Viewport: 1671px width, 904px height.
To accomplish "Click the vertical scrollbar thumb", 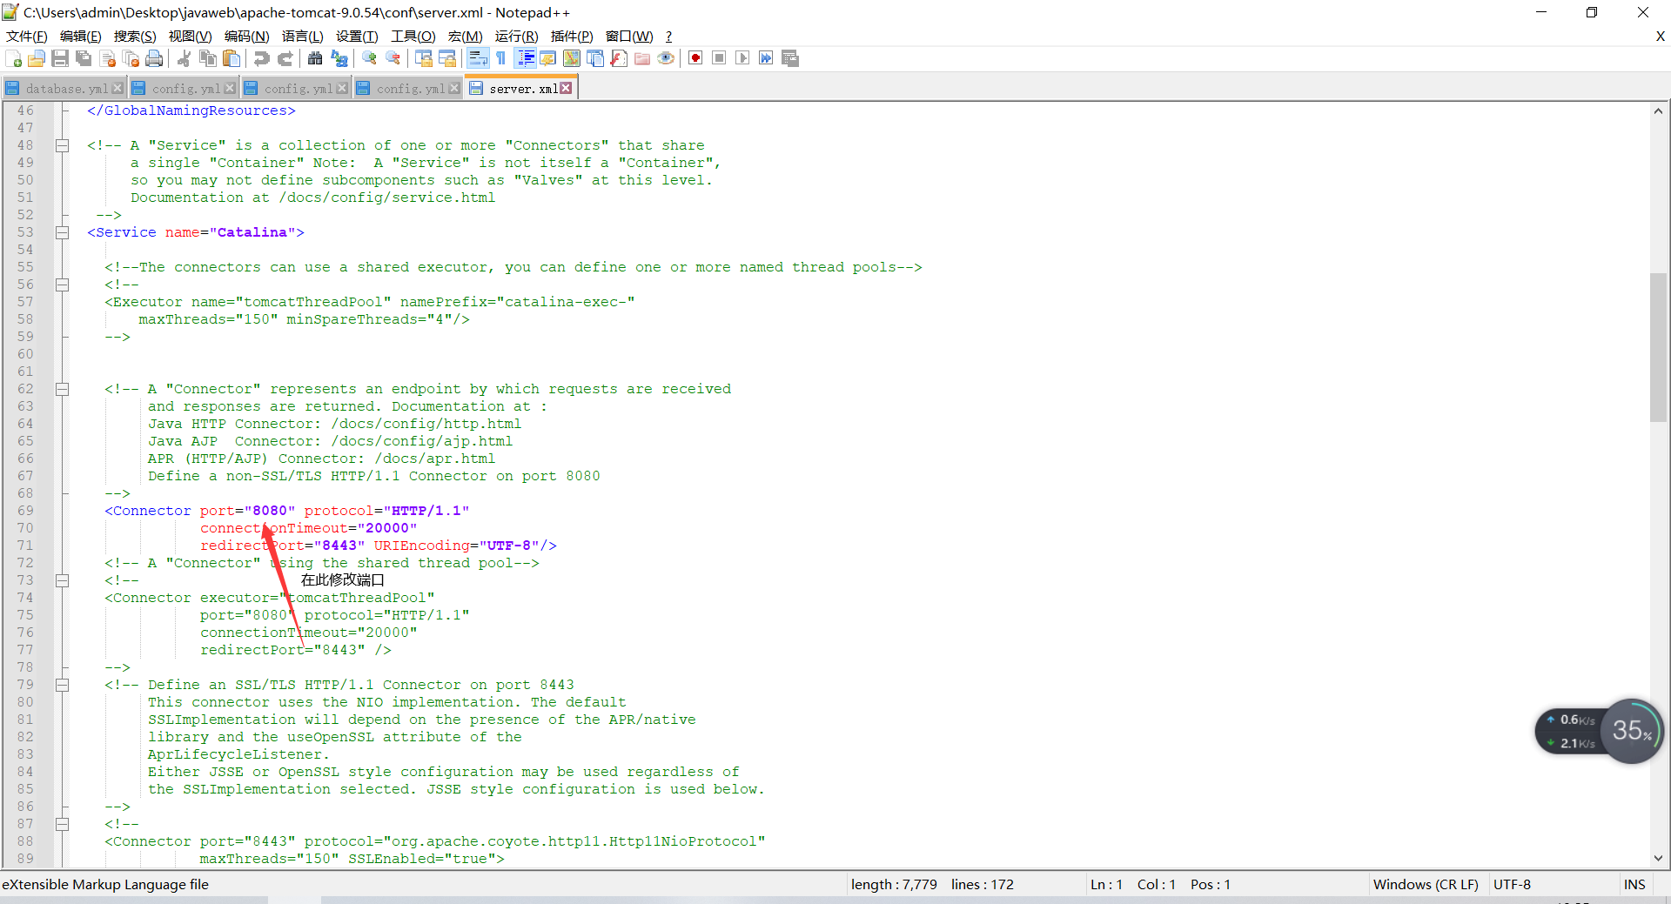I will pyautogui.click(x=1658, y=347).
